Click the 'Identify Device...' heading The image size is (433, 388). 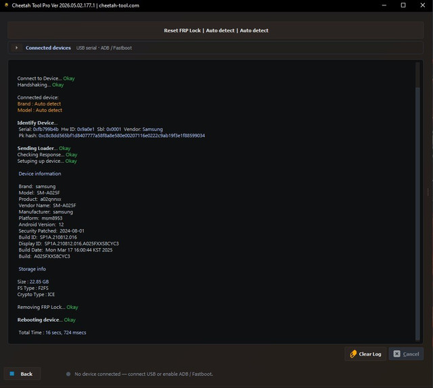37,123
